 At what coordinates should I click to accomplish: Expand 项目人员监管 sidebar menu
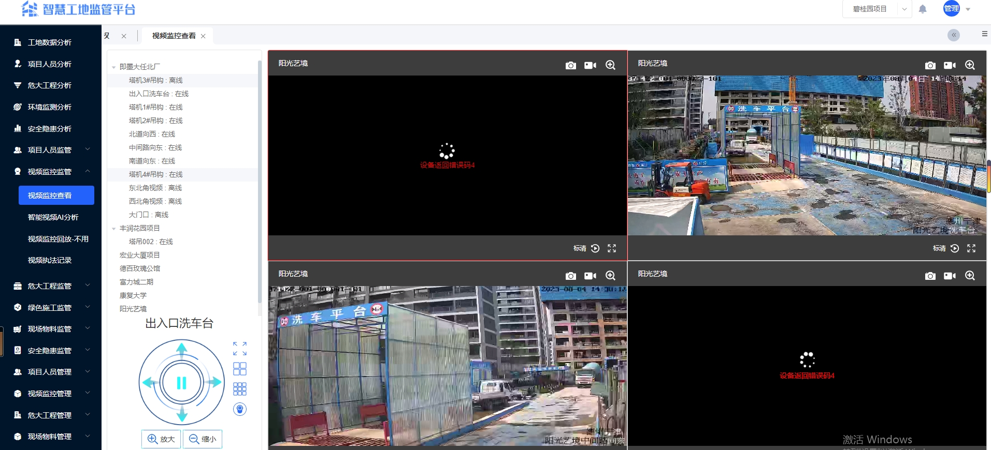pyautogui.click(x=51, y=150)
